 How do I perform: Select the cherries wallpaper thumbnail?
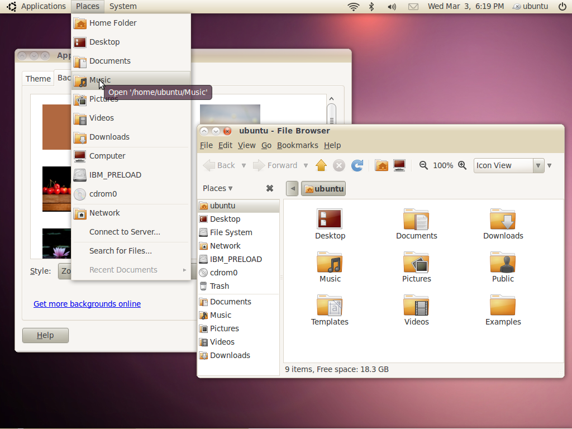tap(56, 189)
